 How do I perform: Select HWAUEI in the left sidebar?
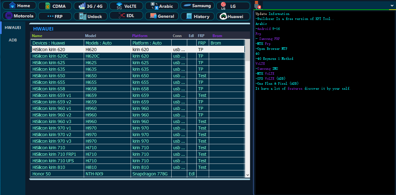[13, 27]
